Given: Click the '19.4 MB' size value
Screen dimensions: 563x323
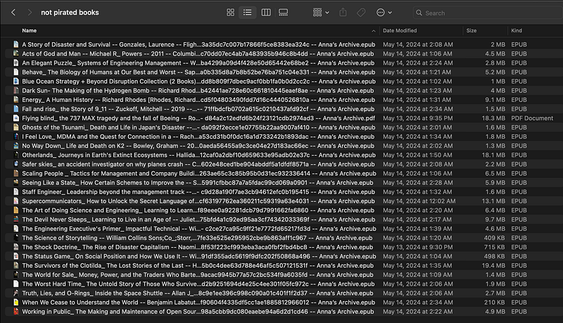Looking at the screenshot, I should (x=493, y=265).
